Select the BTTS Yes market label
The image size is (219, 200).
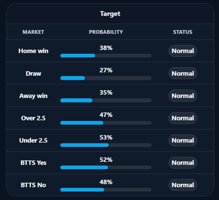(33, 163)
